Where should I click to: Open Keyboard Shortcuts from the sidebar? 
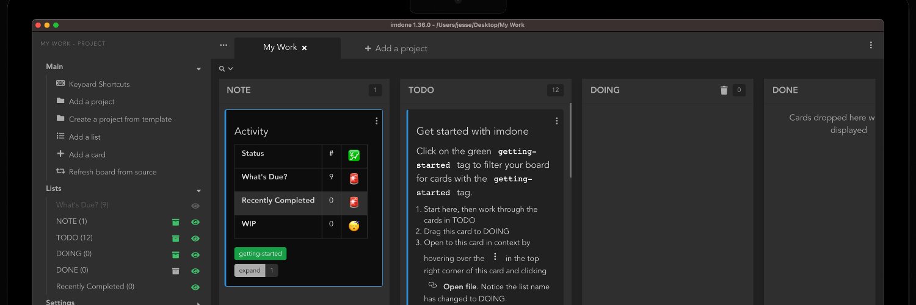(99, 84)
